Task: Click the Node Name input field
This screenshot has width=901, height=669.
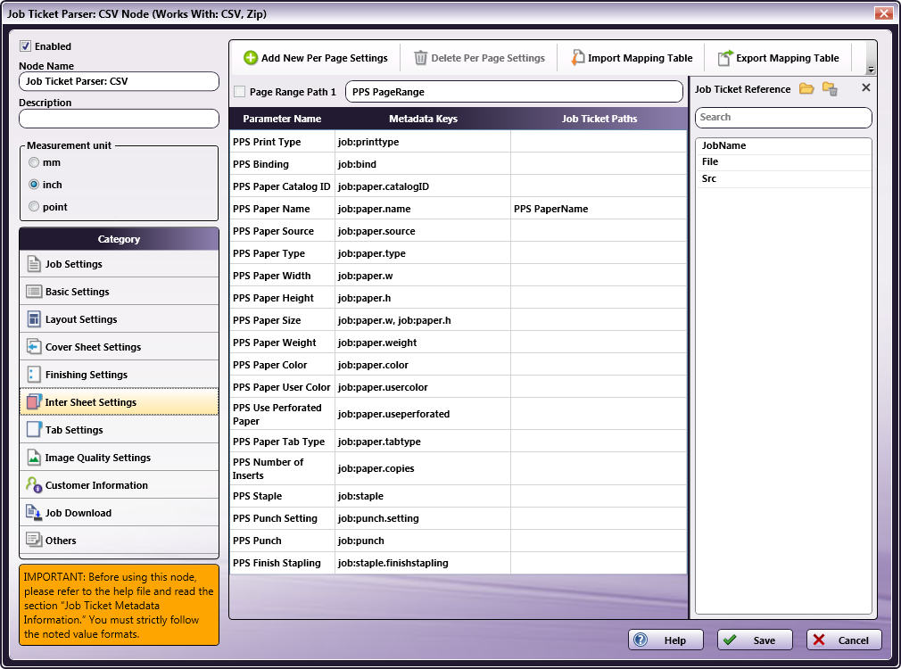Action: tap(119, 81)
